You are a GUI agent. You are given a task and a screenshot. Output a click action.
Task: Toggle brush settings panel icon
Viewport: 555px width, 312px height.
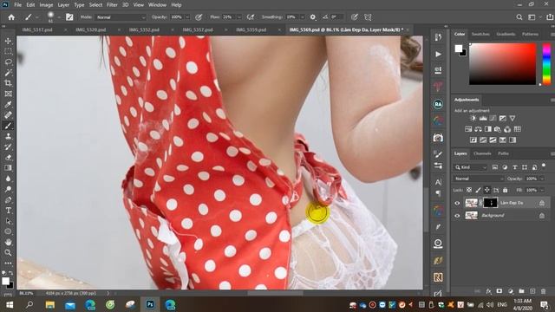point(69,17)
